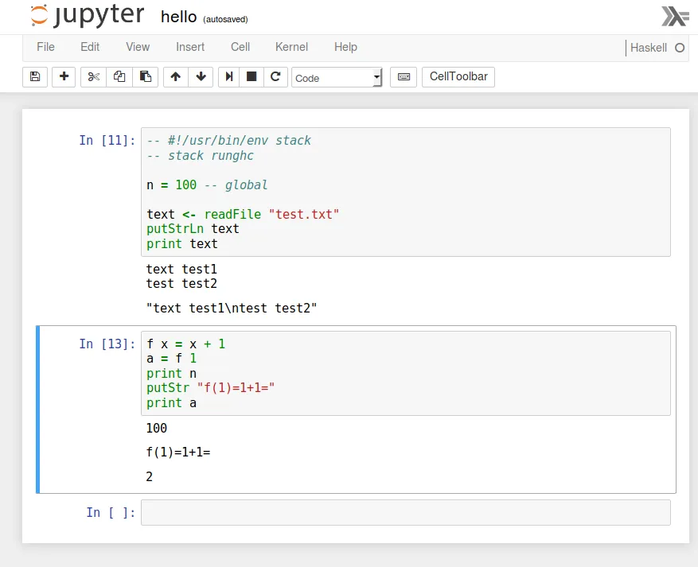Click the Haskell logo icon
Viewport: 698px width, 567px height.
pos(675,17)
